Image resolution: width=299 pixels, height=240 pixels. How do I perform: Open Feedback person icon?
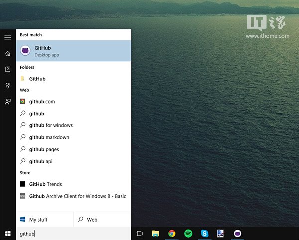pos(8,102)
